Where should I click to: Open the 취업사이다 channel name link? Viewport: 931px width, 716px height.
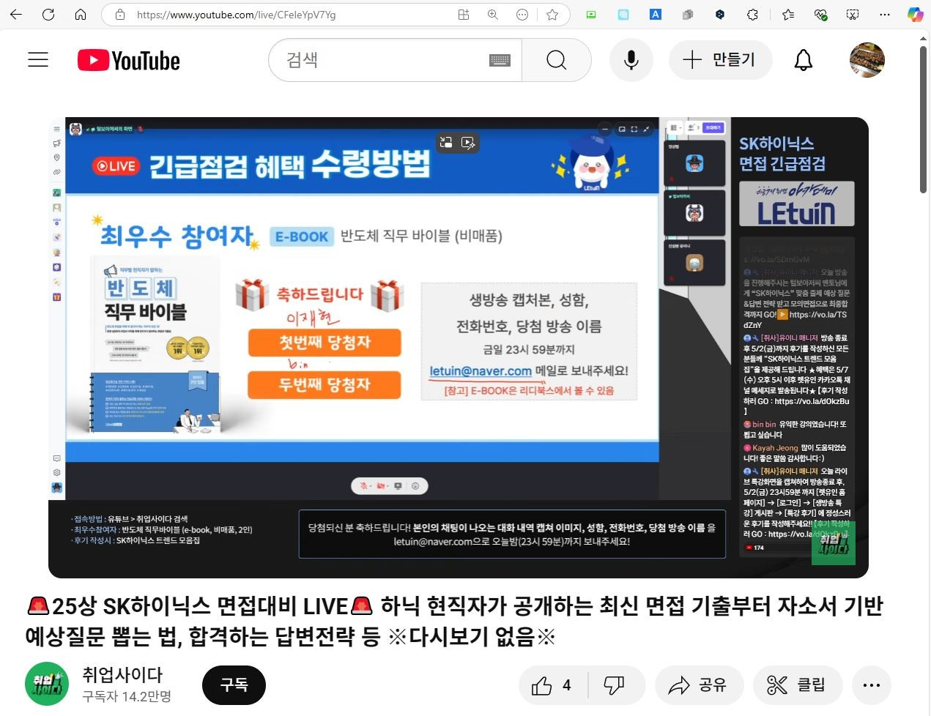pos(122,674)
